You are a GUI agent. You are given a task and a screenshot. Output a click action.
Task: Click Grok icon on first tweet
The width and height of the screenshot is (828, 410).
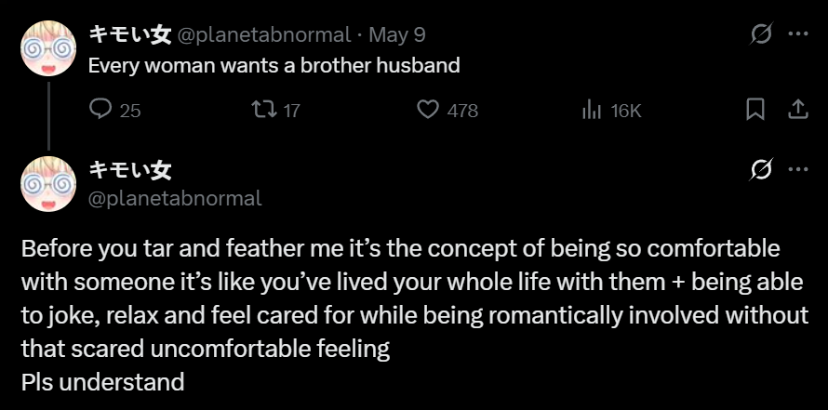pos(760,34)
